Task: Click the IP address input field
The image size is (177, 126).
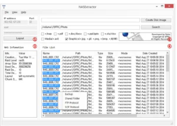Action: 16,22
